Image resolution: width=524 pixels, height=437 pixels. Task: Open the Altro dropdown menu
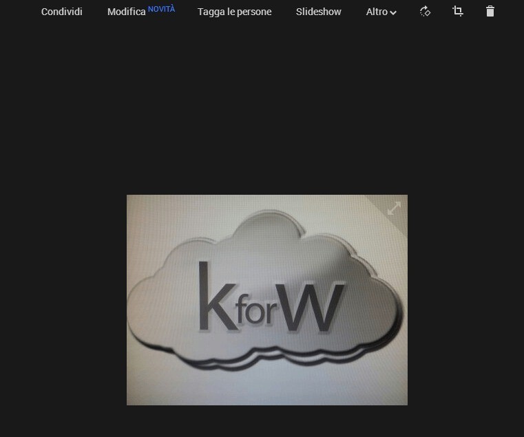(x=377, y=12)
